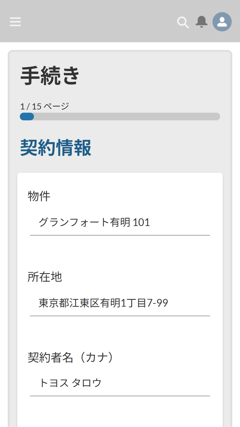Click the 所在地 field label
The width and height of the screenshot is (240, 427).
tap(45, 277)
